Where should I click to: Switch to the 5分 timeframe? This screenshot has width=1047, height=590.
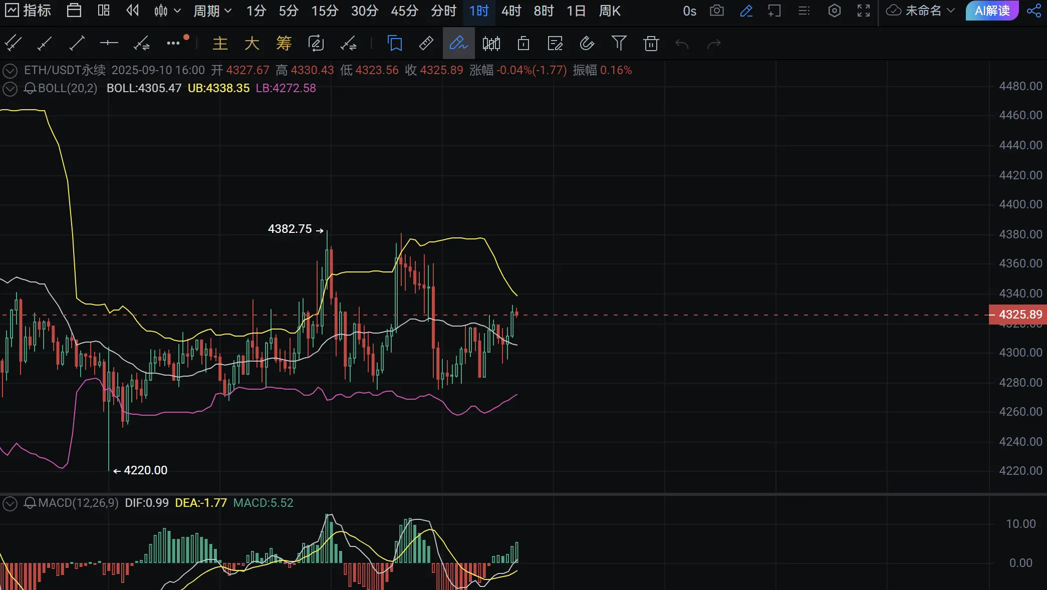coord(289,11)
